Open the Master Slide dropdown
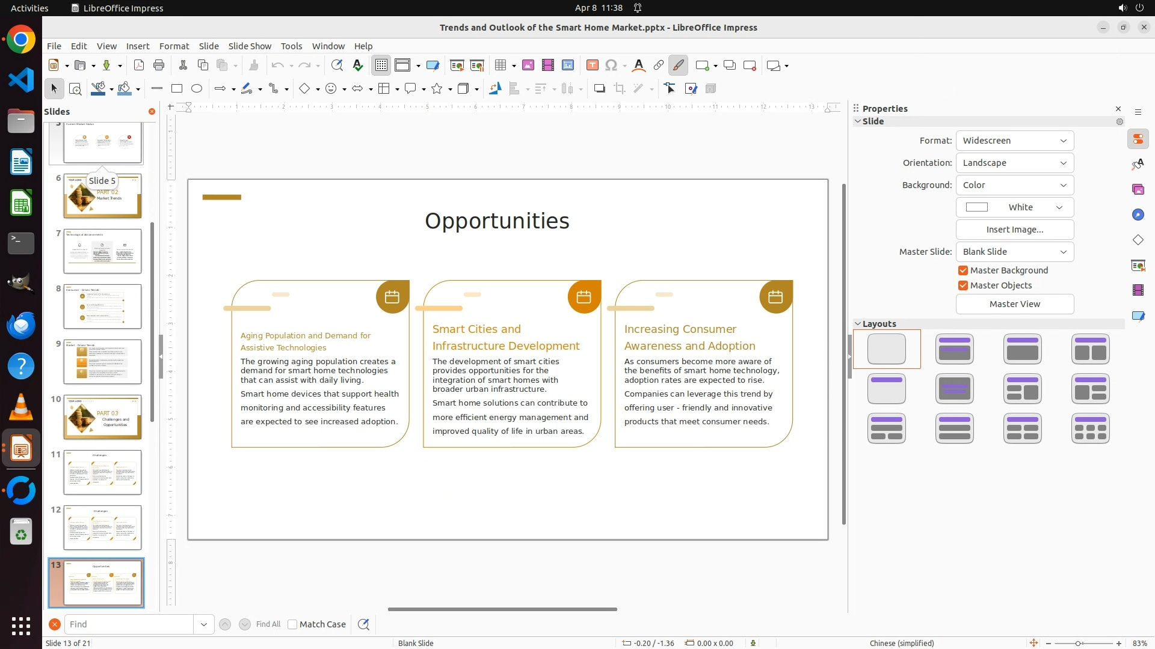The height and width of the screenshot is (649, 1155). [x=1014, y=252]
